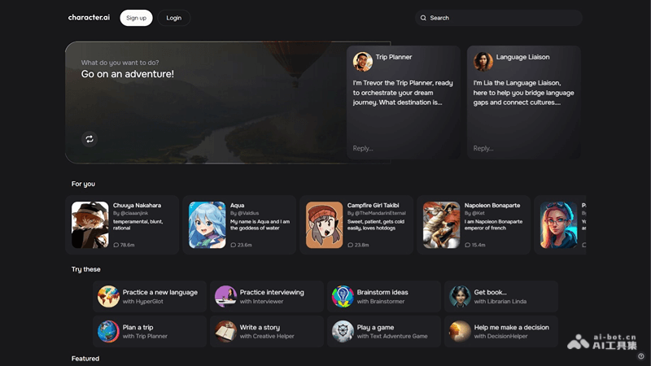This screenshot has width=651, height=366.
Task: Click the search magnifier icon
Action: click(423, 18)
